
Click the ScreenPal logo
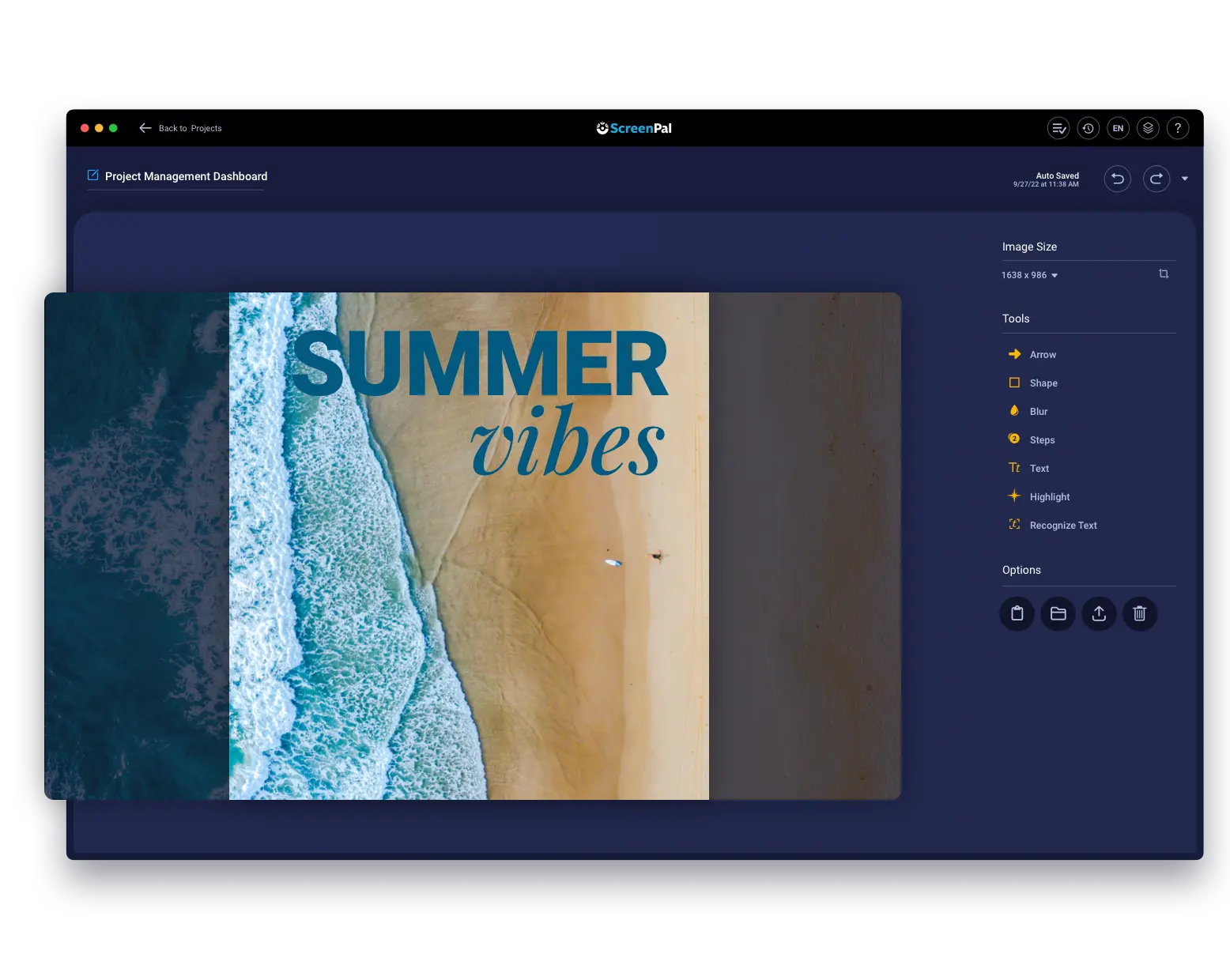click(634, 128)
